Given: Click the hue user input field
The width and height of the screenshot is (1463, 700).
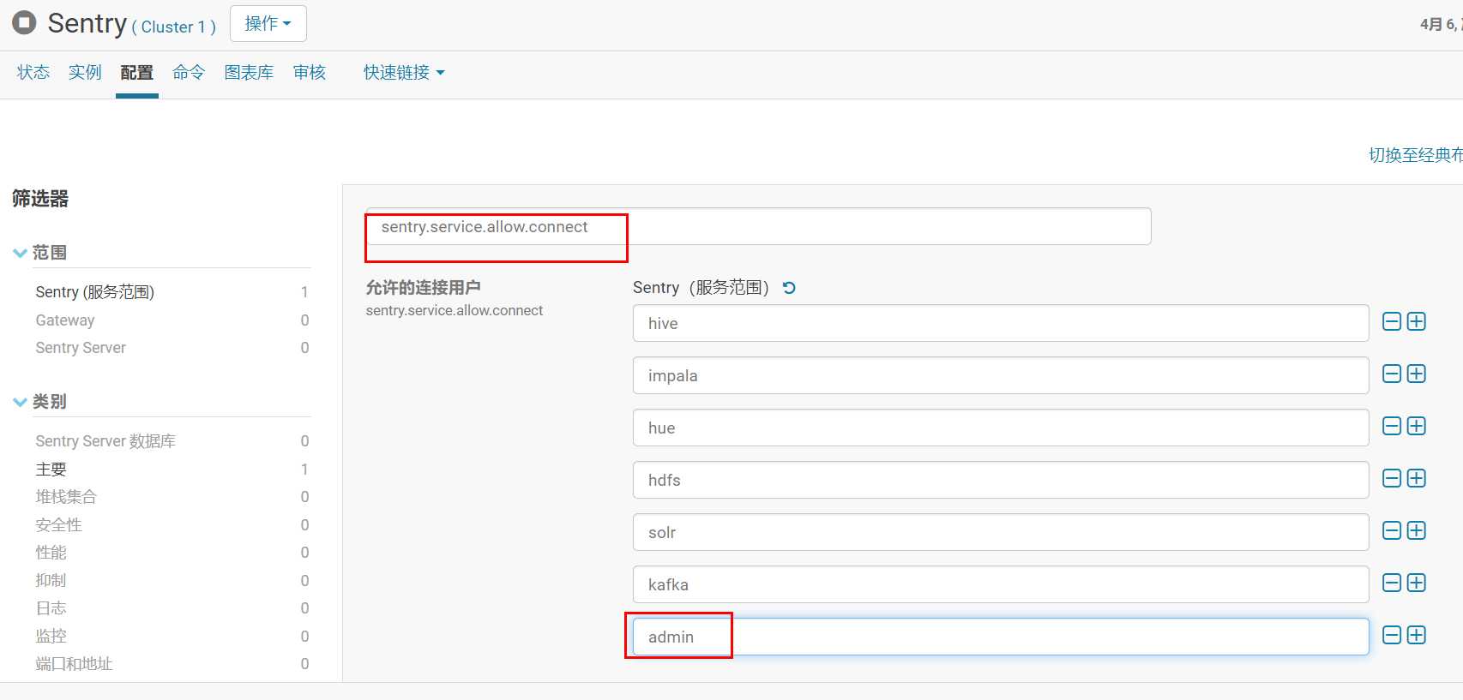Looking at the screenshot, I should pos(1001,428).
